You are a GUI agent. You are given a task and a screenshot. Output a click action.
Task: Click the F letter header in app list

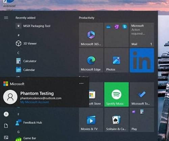pos(18,114)
